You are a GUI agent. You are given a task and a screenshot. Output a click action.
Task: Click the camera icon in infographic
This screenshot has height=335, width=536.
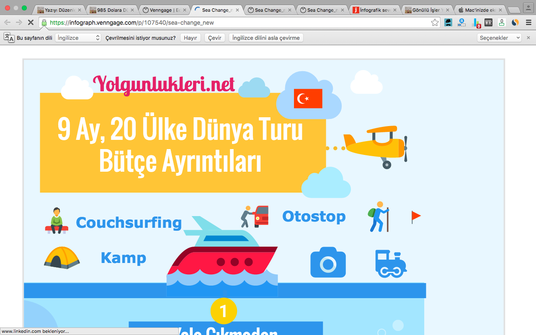pos(328,263)
